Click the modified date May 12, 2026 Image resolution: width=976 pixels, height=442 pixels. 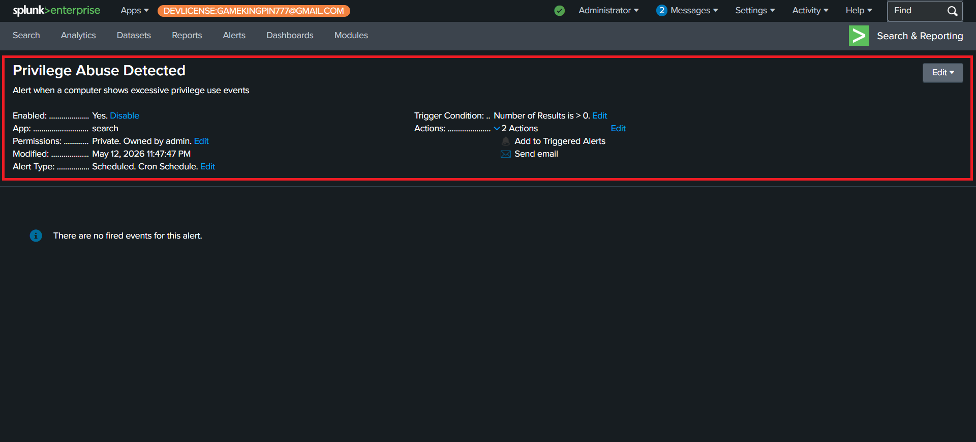click(x=141, y=154)
